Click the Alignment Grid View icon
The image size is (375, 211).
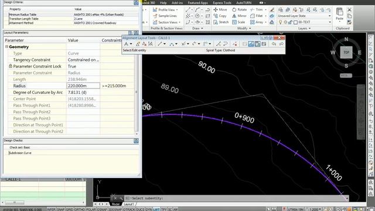click(264, 44)
